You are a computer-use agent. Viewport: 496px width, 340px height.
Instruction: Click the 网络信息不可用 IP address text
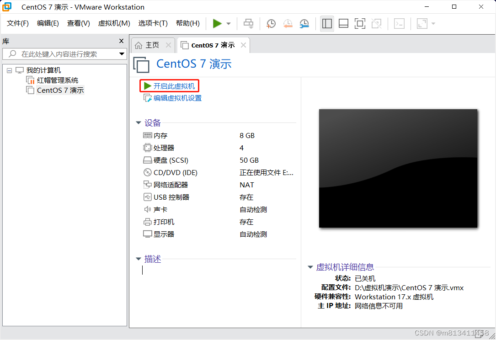pos(379,306)
